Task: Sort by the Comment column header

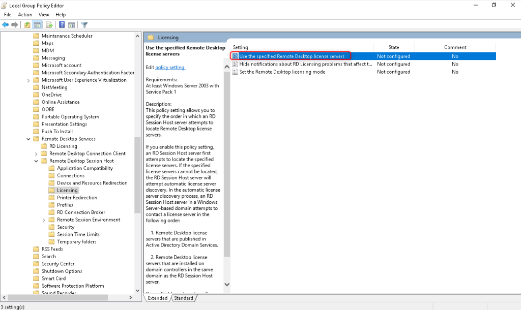Action: (x=455, y=47)
